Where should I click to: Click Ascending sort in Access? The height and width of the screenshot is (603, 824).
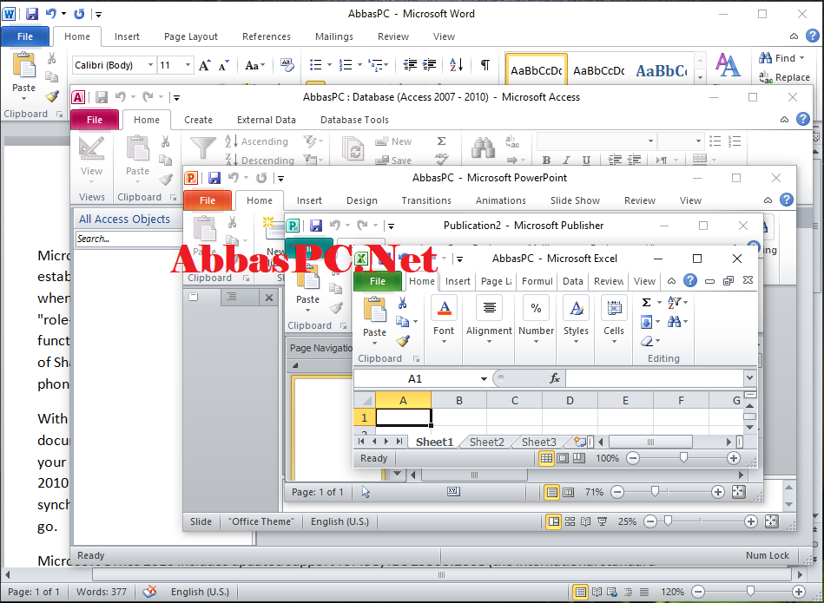click(x=256, y=141)
